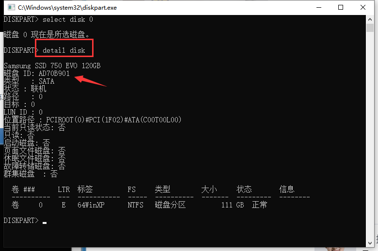Close the diskpart.exe window
This screenshot has height=251, width=378.
[363, 8]
